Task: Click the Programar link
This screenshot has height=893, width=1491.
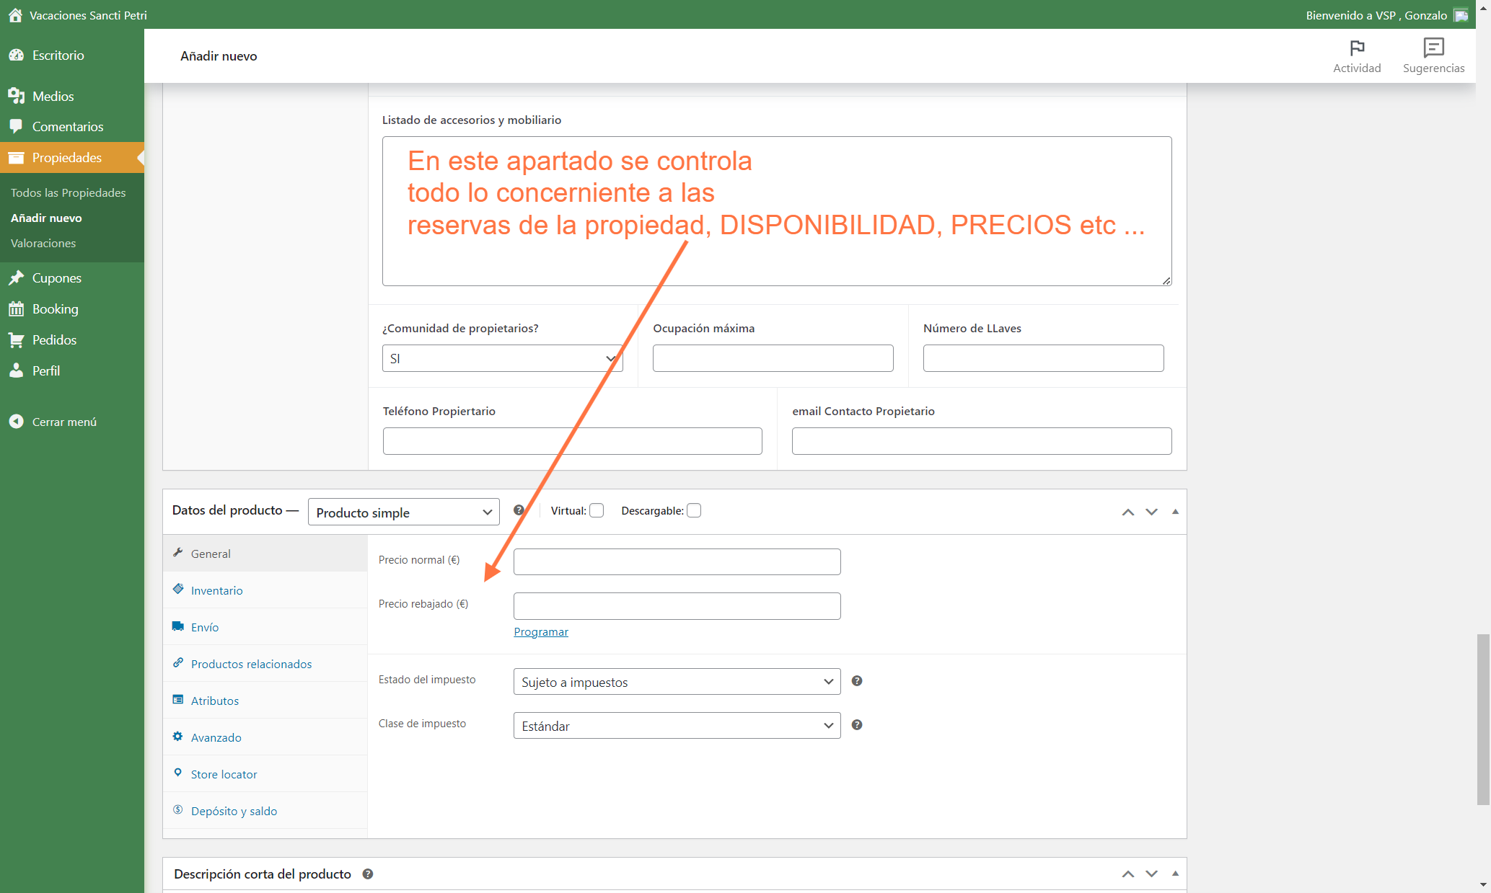Action: pyautogui.click(x=541, y=632)
